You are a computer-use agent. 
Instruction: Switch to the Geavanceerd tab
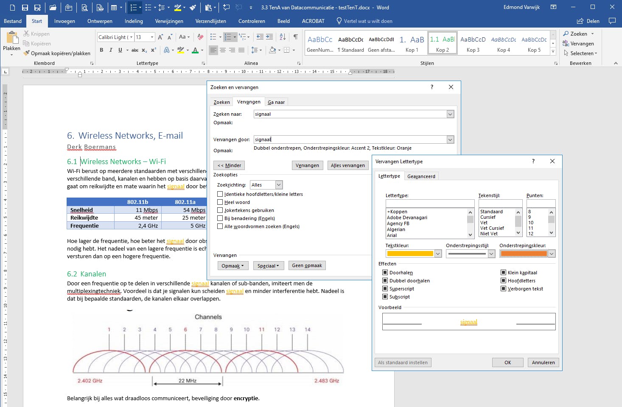click(x=421, y=176)
